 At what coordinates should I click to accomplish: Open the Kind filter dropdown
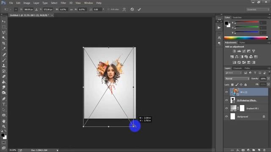(x=233, y=73)
